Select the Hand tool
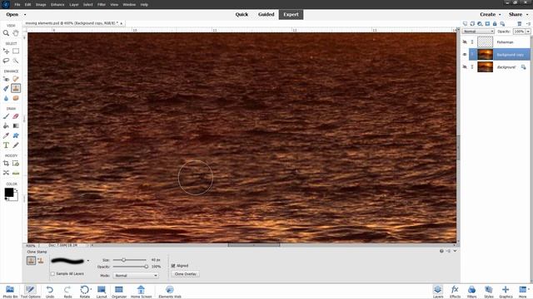This screenshot has width=533, height=299. [x=16, y=33]
